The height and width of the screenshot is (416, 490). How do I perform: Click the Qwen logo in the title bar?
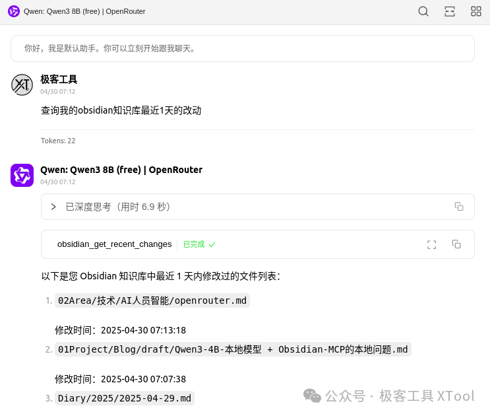(x=14, y=11)
